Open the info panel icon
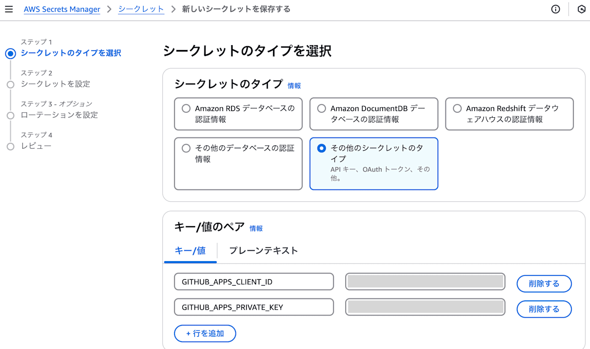 pos(556,9)
